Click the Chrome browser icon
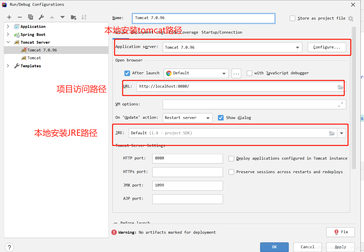 (x=169, y=73)
